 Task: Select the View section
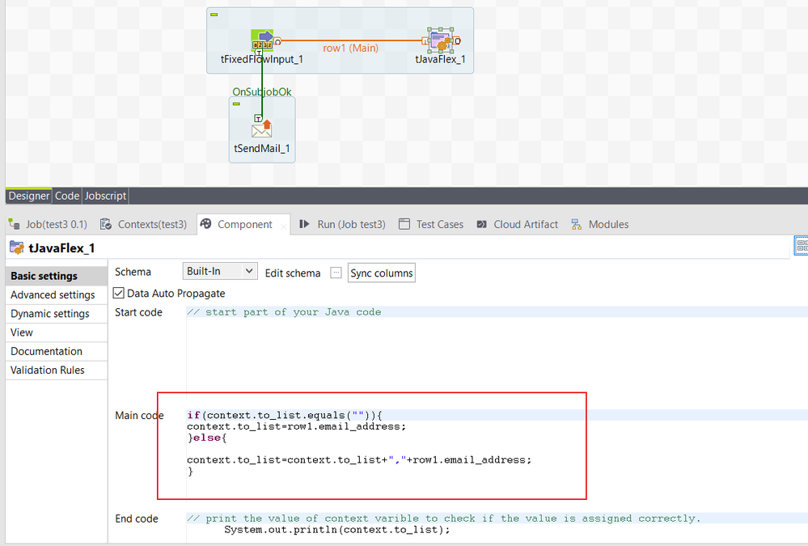[56, 332]
